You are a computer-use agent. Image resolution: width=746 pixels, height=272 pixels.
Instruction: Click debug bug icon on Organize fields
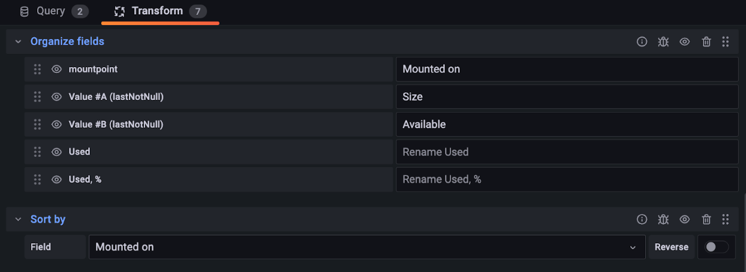pyautogui.click(x=663, y=41)
